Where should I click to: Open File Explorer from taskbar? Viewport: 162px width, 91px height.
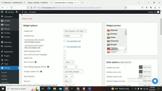coord(55,89)
